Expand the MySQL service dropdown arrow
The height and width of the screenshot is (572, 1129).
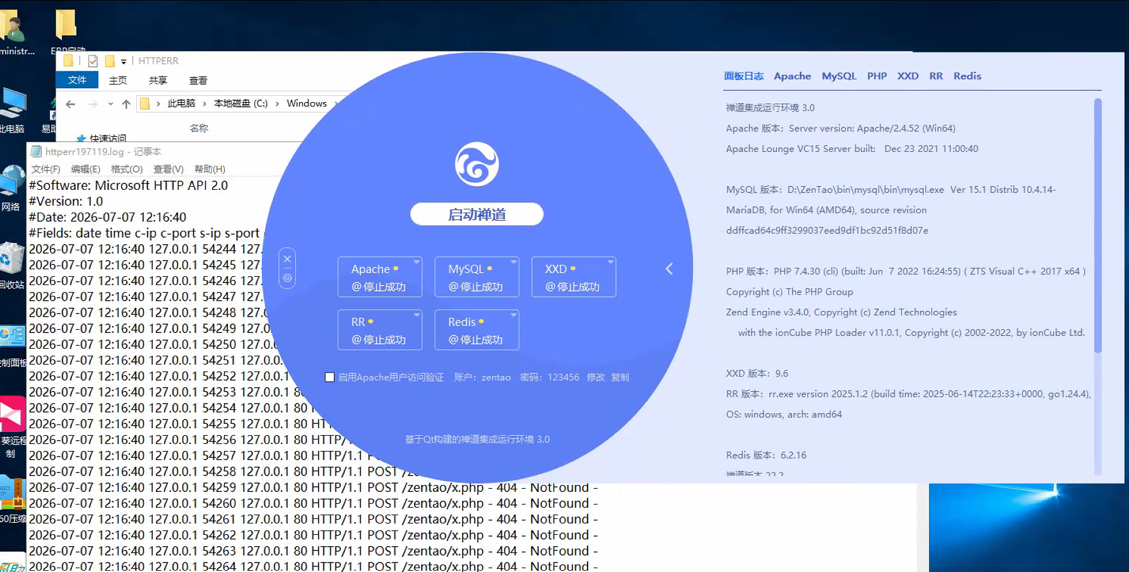click(514, 262)
